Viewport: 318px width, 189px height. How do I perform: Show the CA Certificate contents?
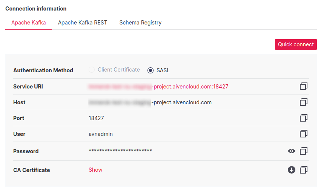[95, 170]
